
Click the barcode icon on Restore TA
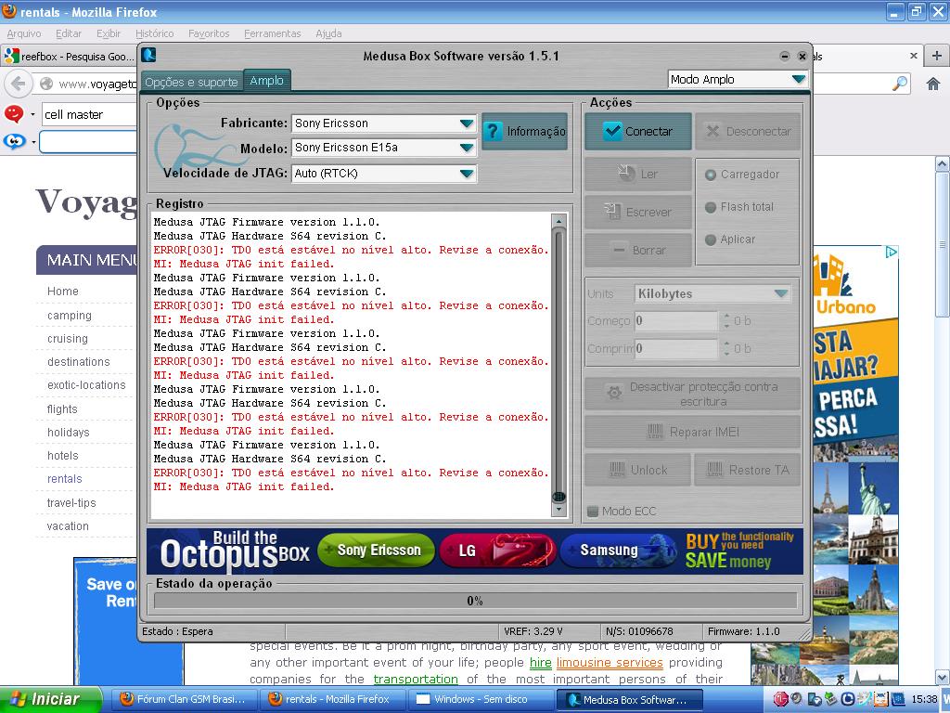[715, 470]
